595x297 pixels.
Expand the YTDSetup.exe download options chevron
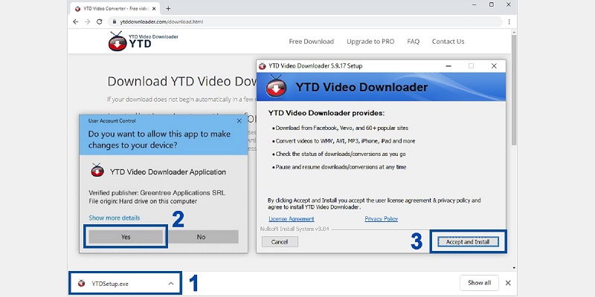click(x=171, y=284)
